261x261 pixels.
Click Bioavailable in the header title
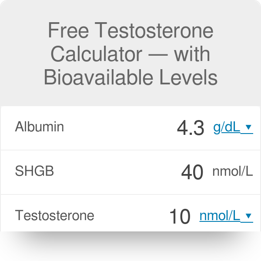102,77
